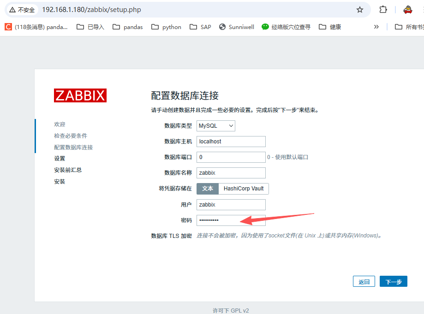This screenshot has width=424, height=314.
Task: Select the 安装前汇总 step
Action: 68,170
